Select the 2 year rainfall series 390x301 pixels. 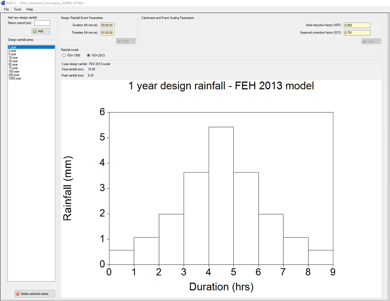click(12, 51)
